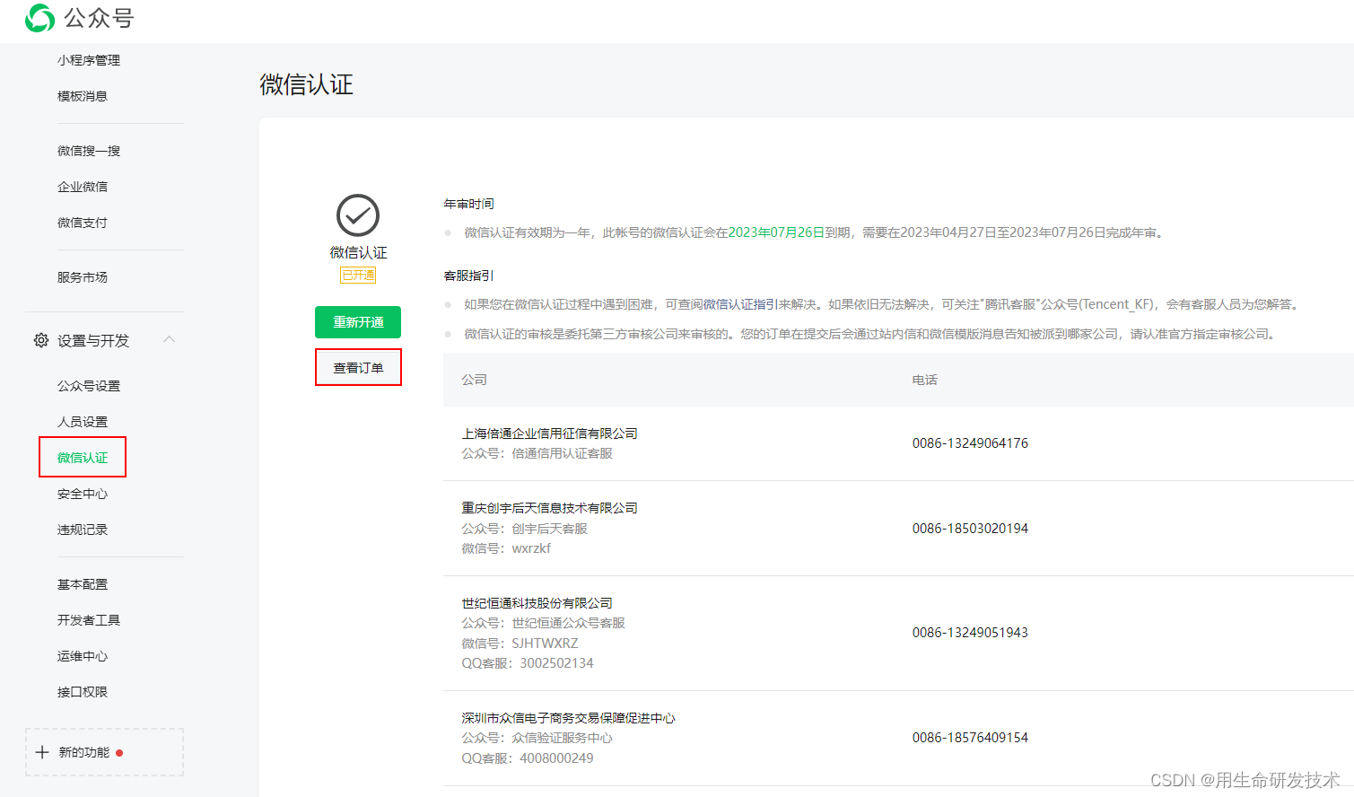Go to 运维中心 page
Screen dimensions: 1354x797
[83, 656]
